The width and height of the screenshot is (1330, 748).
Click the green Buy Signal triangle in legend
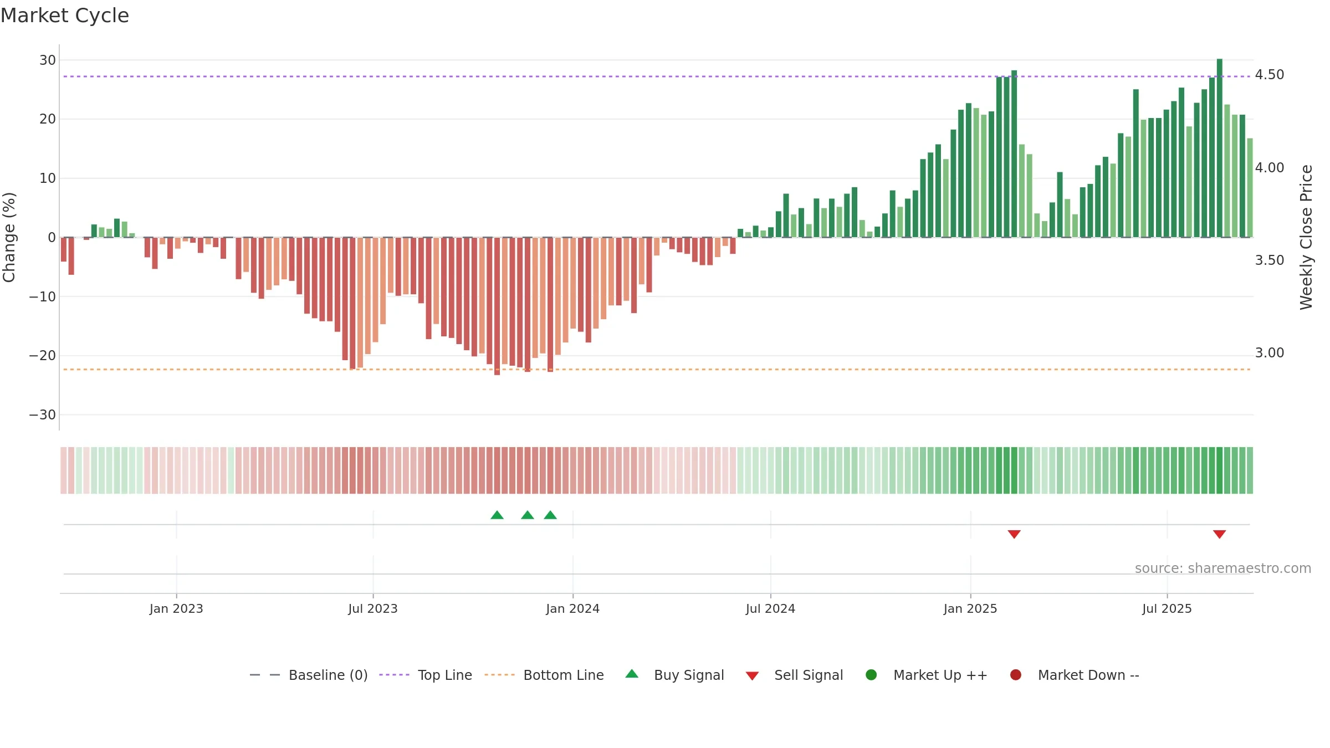click(x=632, y=674)
